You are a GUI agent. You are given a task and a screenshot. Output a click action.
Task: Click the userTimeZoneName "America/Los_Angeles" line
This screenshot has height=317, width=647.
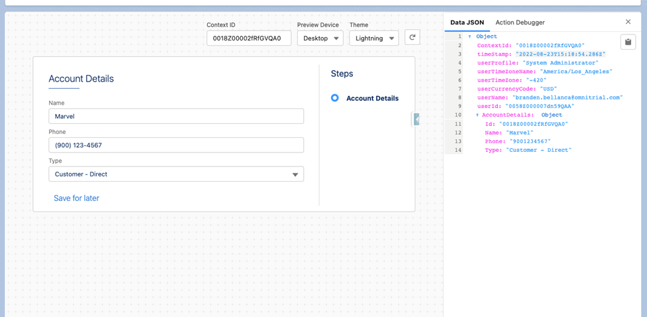(x=545, y=72)
